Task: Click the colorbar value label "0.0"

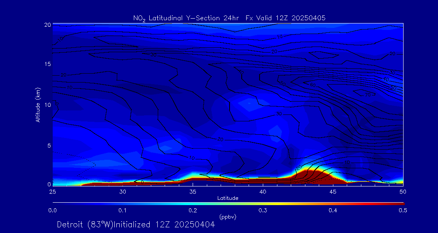Action: point(52,211)
